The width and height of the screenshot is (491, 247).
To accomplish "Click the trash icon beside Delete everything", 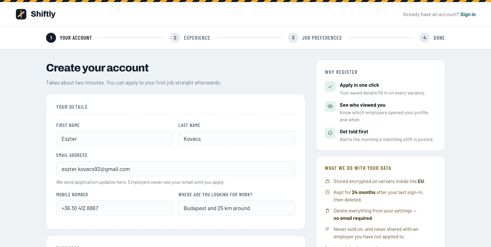I will pos(327,211).
